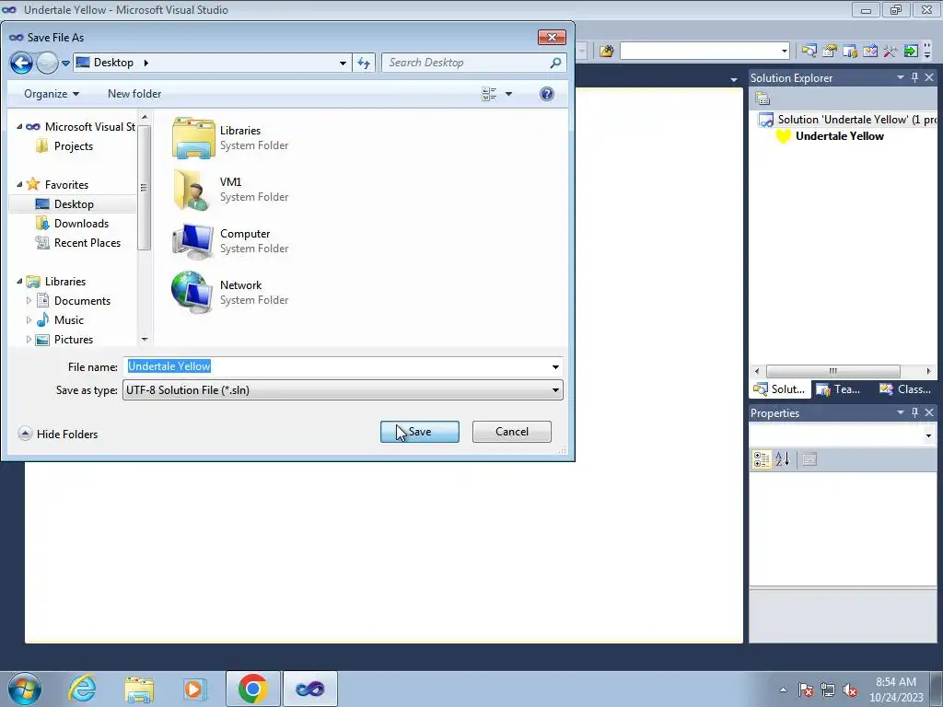Screen dimensions: 943x707
Task: Select the Network system folder icon
Action: pos(192,293)
